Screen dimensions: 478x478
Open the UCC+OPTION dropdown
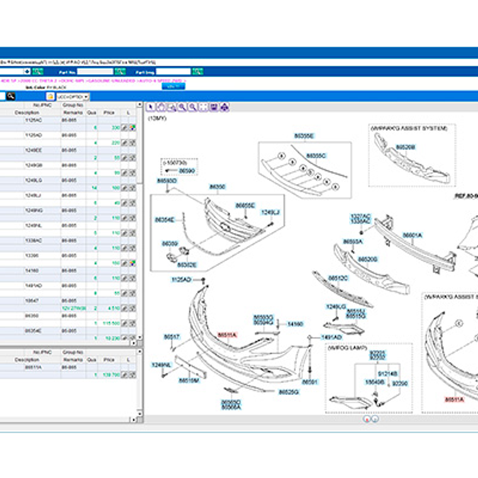(x=72, y=97)
